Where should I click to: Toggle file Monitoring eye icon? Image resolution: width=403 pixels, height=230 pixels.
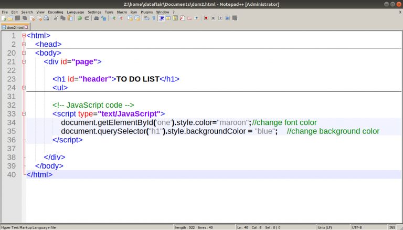pos(197,18)
